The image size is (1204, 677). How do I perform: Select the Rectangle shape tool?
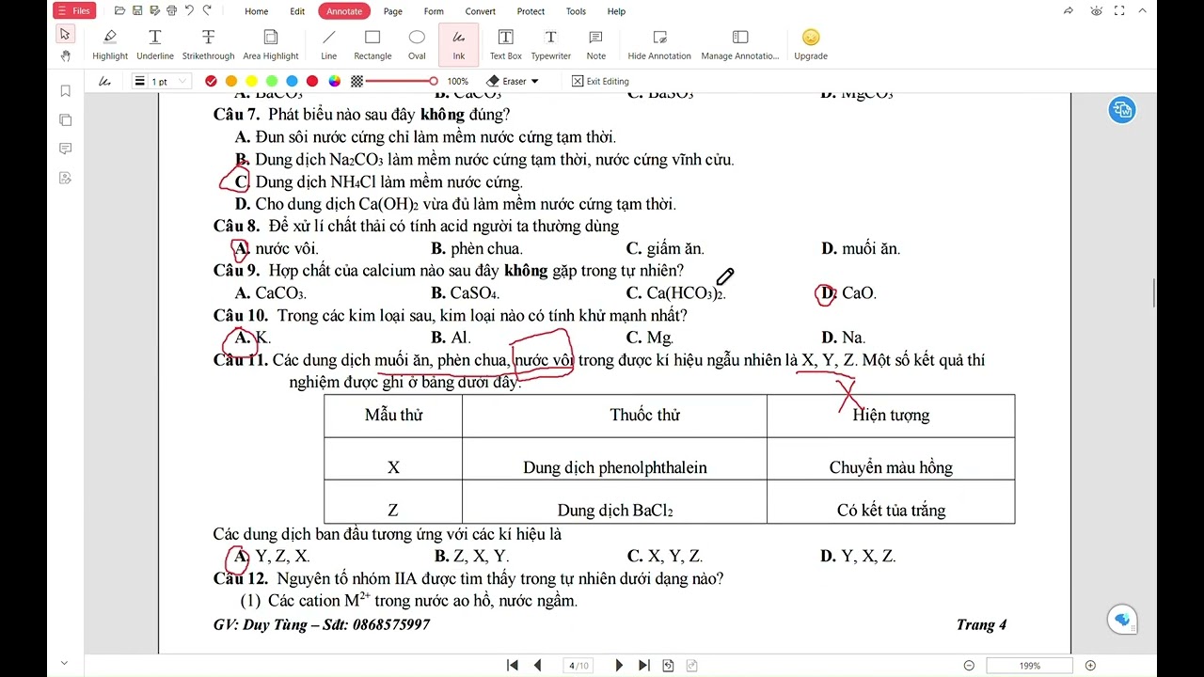pyautogui.click(x=372, y=44)
